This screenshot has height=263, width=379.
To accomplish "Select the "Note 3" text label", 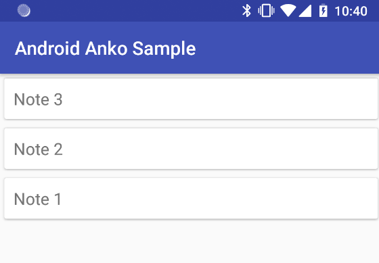I will pos(38,99).
